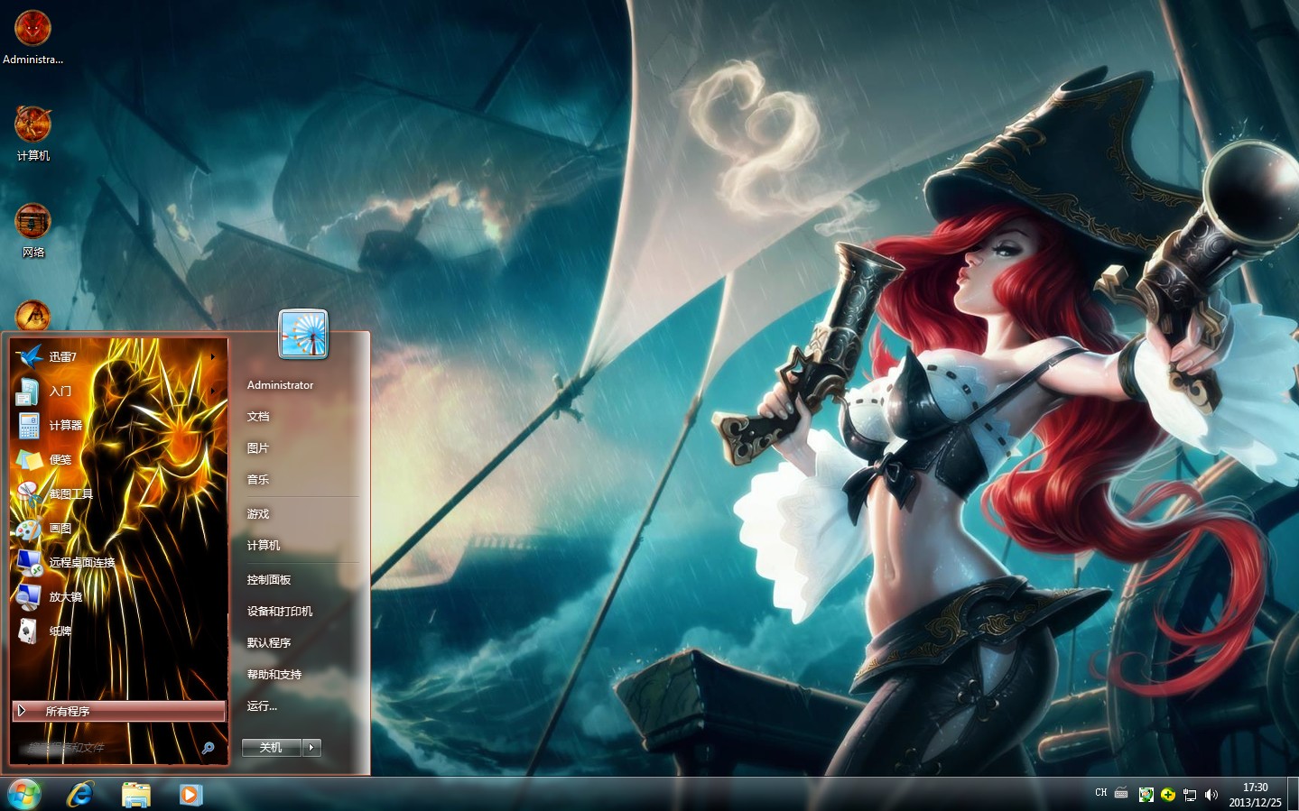The height and width of the screenshot is (811, 1299).
Task: Open 设备和打印机
Action: coord(280,612)
